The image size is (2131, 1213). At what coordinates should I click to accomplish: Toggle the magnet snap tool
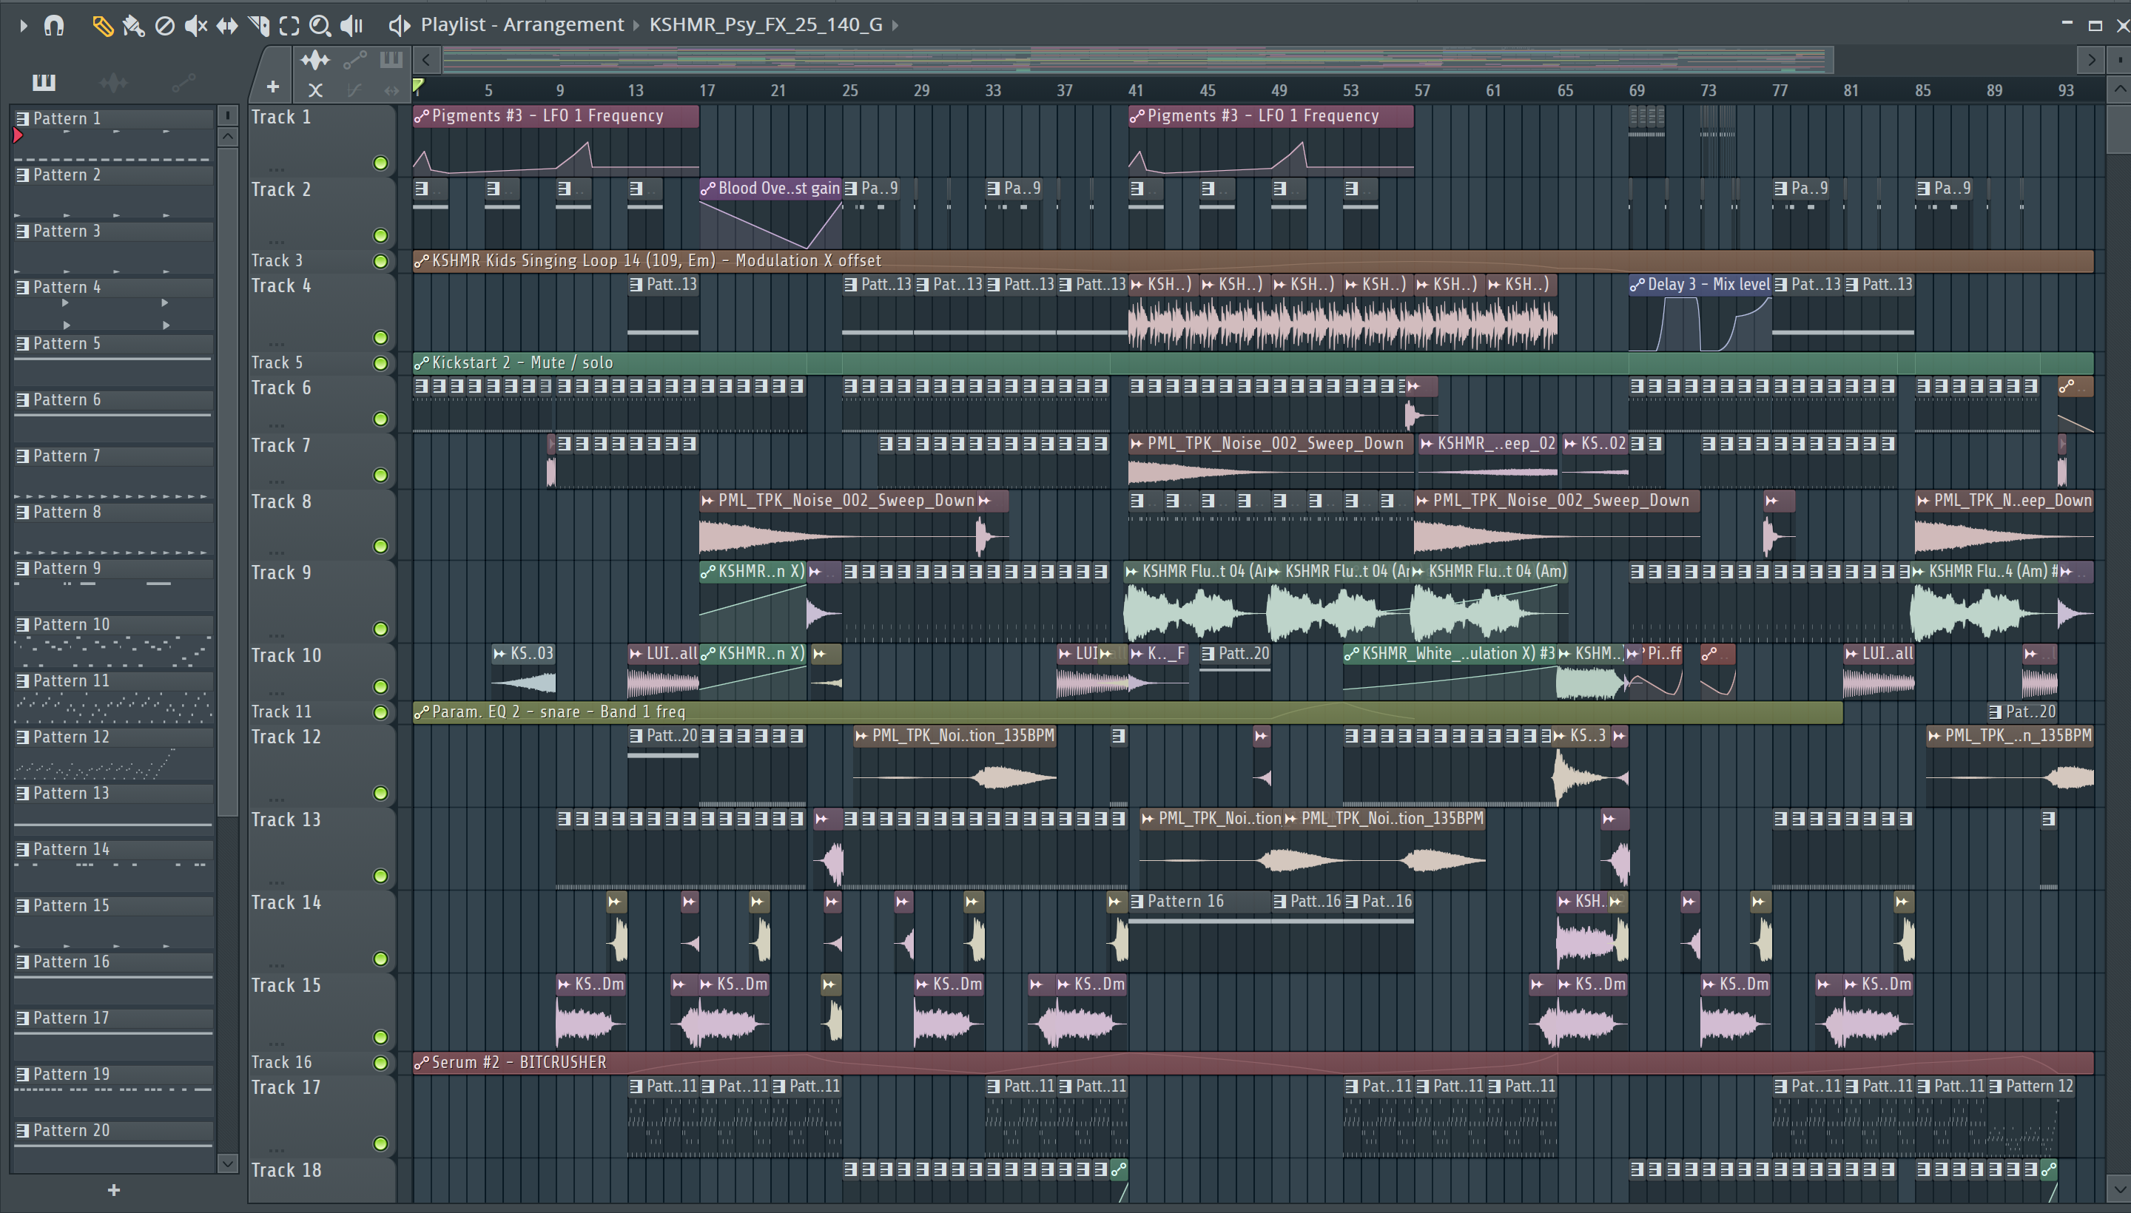click(x=54, y=26)
